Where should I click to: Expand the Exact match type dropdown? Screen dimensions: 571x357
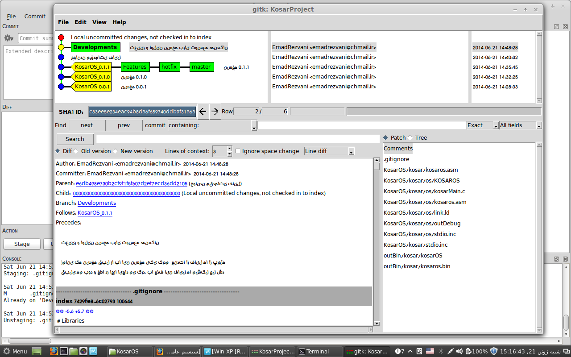tap(483, 125)
